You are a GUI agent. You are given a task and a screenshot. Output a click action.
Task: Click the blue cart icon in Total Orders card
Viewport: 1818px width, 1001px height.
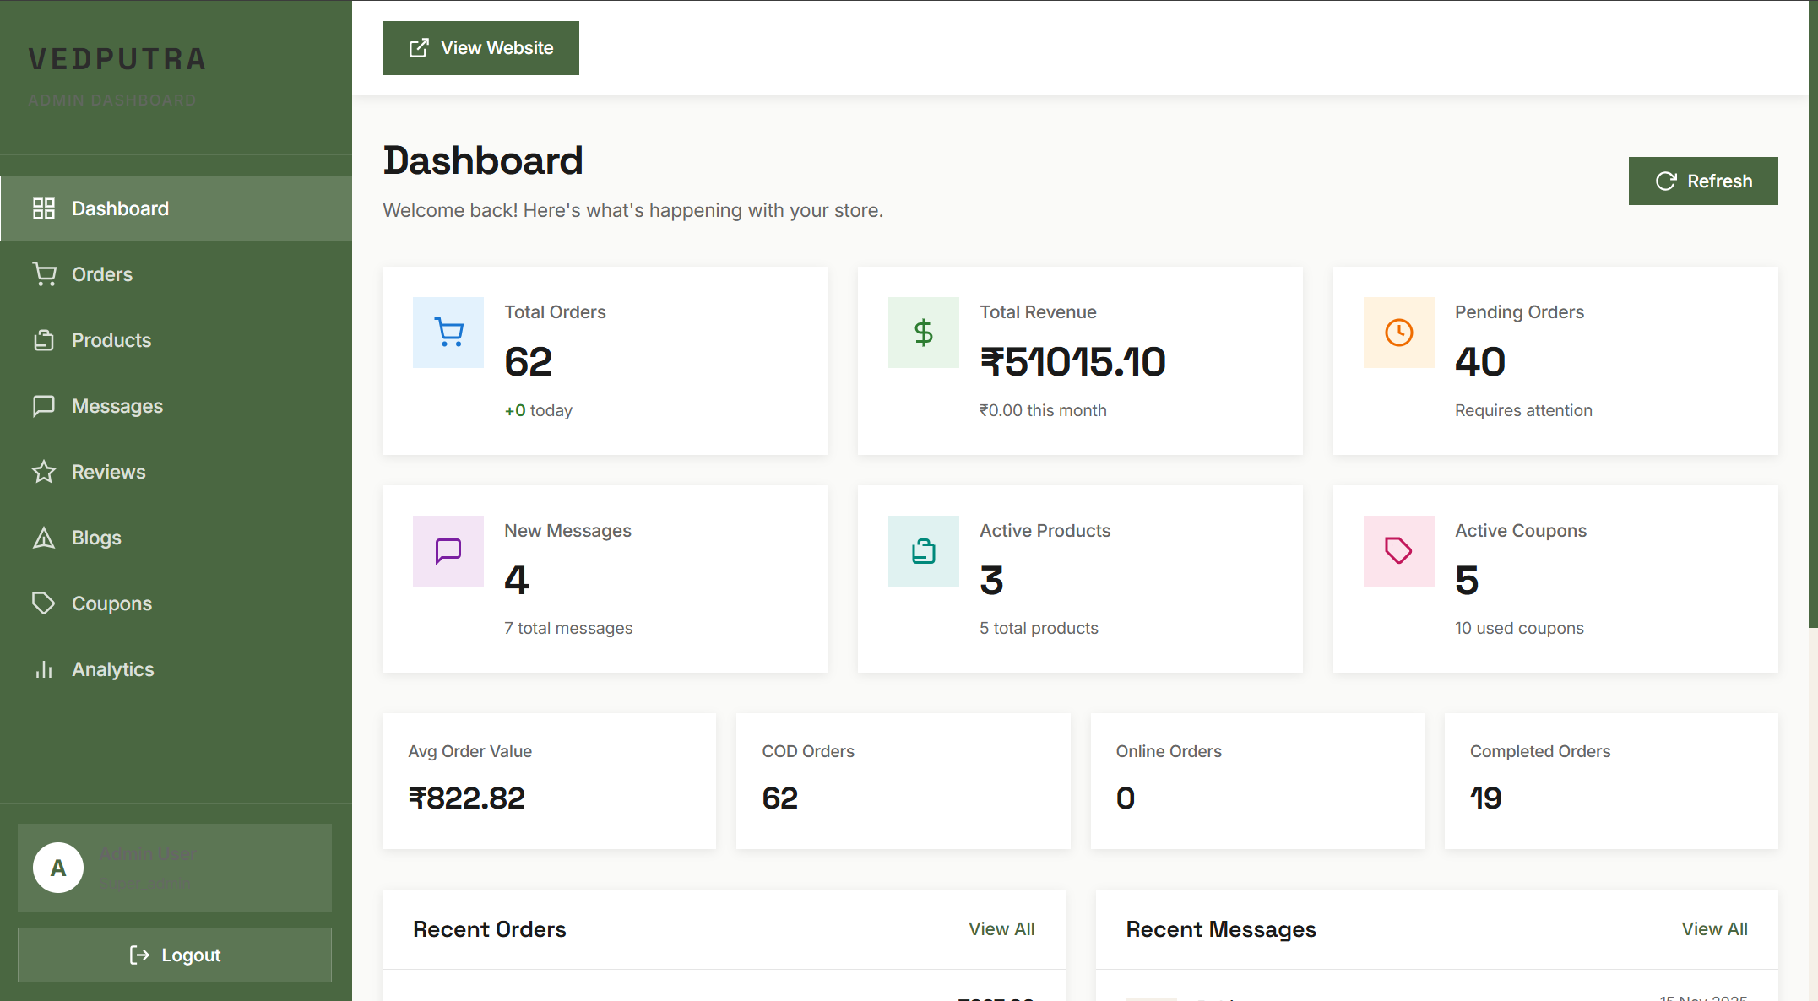pyautogui.click(x=448, y=333)
